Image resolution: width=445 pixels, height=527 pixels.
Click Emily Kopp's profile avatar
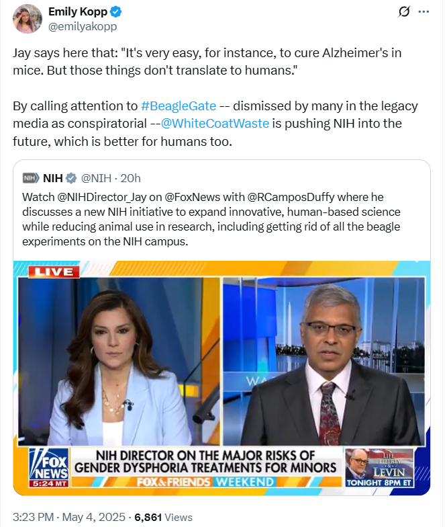[28, 19]
